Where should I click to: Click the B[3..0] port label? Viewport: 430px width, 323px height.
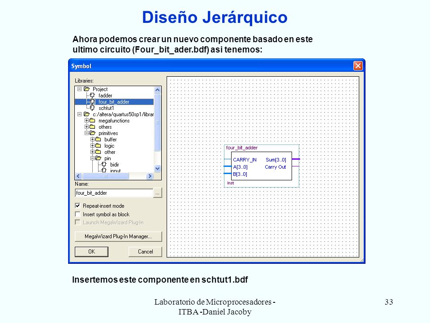point(240,174)
